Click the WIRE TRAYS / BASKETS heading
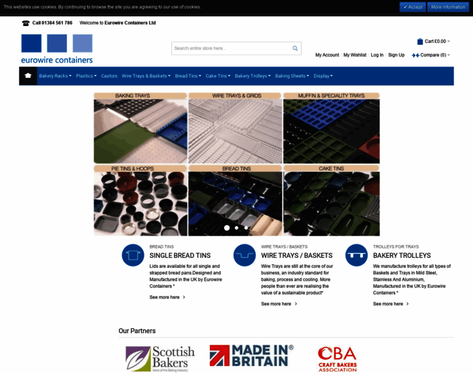The height and width of the screenshot is (373, 473). (x=297, y=256)
